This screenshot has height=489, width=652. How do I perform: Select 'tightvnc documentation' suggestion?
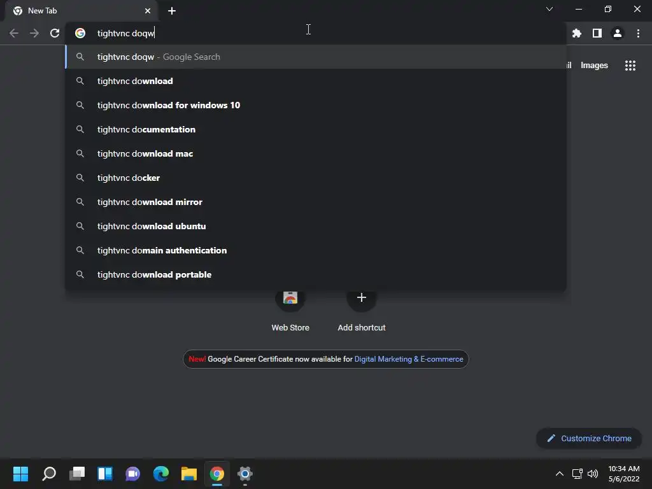pyautogui.click(x=316, y=129)
